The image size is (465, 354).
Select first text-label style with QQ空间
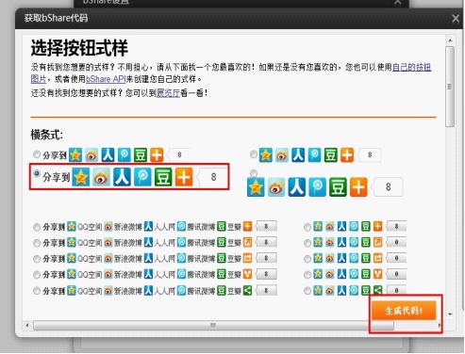[37, 227]
